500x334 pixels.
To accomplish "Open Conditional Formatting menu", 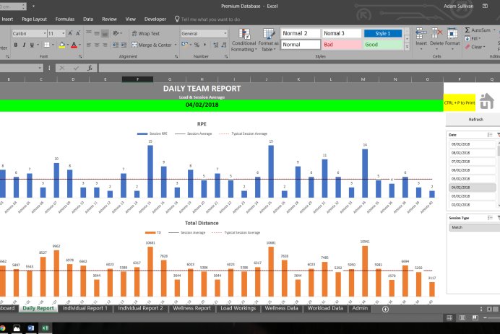I will 244,40.
